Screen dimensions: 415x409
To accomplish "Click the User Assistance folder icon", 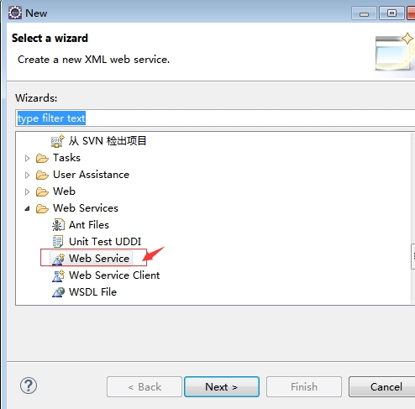I will coord(42,175).
